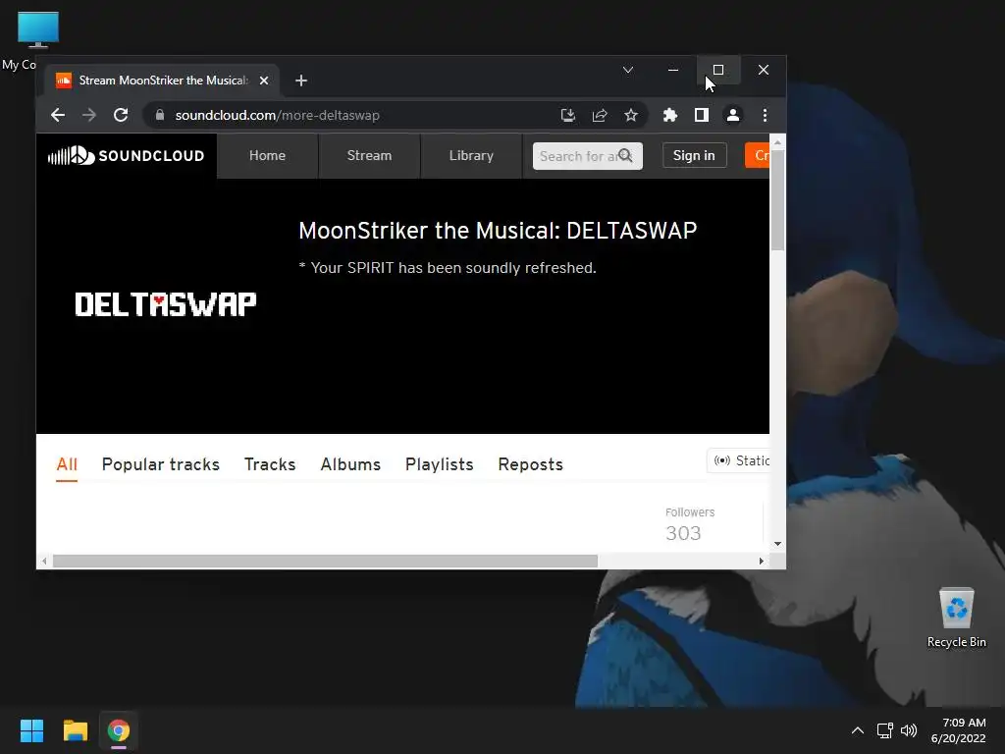The image size is (1005, 754).
Task: Click the soundcloud.com address bar URL
Action: (x=278, y=116)
